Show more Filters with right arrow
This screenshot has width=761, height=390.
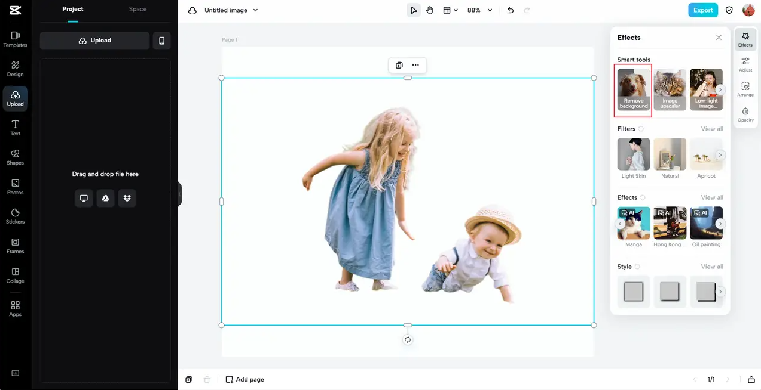(x=720, y=155)
